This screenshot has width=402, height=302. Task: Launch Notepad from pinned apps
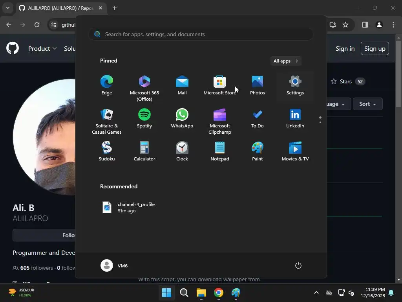(x=220, y=151)
